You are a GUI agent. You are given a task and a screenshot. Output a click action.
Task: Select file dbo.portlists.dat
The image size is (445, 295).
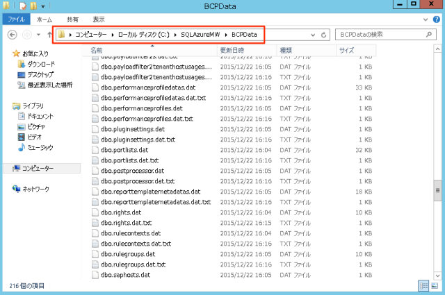pos(124,150)
